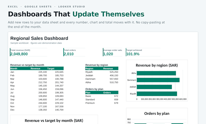This screenshot has width=206, height=124.
Task: Click the 'Dec' month label in the table
Action: tap(12, 110)
